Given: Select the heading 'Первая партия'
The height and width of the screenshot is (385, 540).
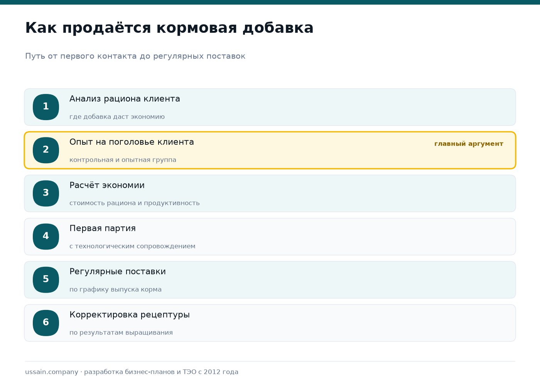Looking at the screenshot, I should 103,228.
